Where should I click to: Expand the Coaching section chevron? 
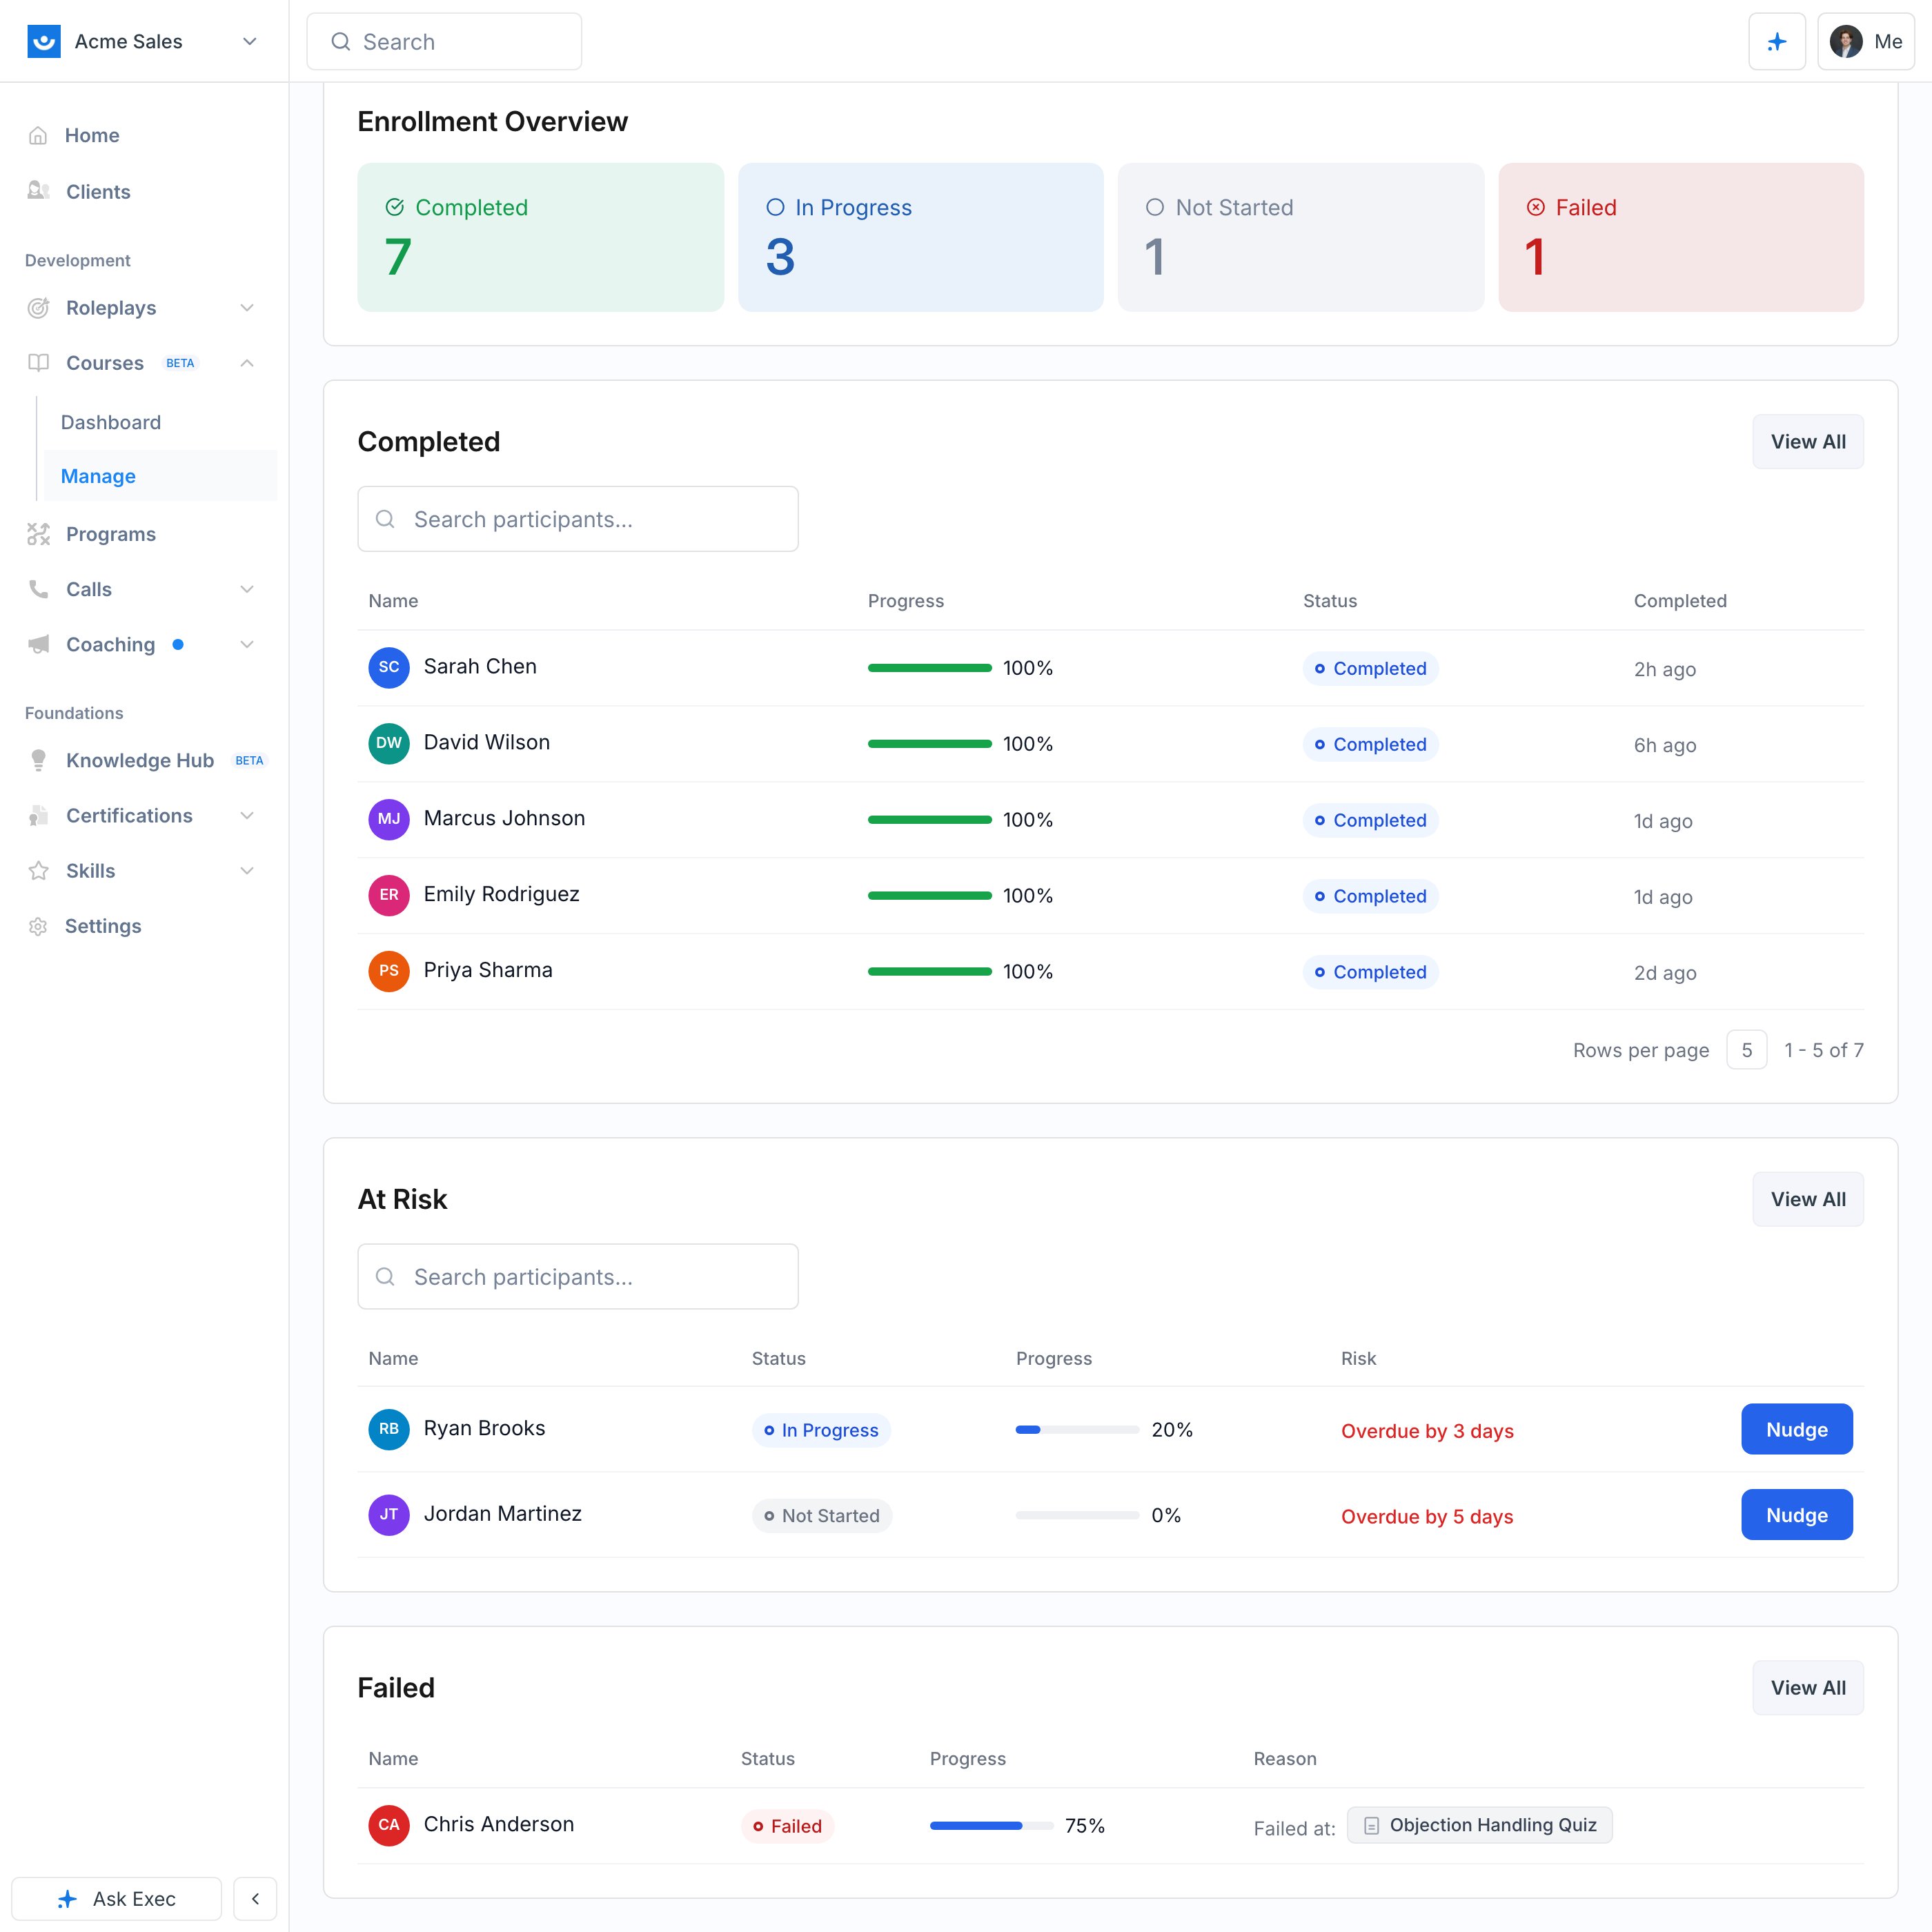247,644
